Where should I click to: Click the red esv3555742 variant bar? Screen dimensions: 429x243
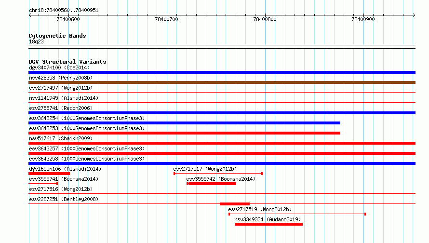pyautogui.click(x=212, y=184)
